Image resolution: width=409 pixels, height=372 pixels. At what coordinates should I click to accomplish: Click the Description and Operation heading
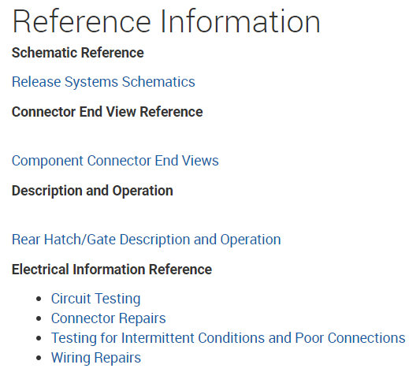pos(92,191)
